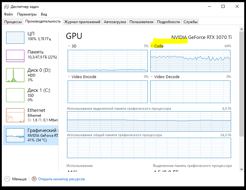Screen dimensions: 246x190
Task: Click the Resource Monitor gauge icon
Action: 34,179
